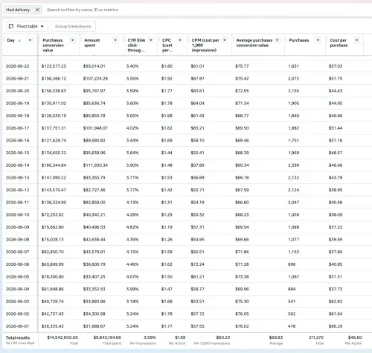The height and width of the screenshot is (353, 372).
Task: Select the 2026-06-09 row date
Action: [17, 227]
